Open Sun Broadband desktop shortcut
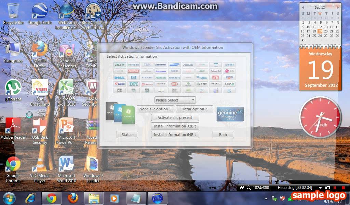This screenshot has width=350, height=205. click(x=40, y=93)
